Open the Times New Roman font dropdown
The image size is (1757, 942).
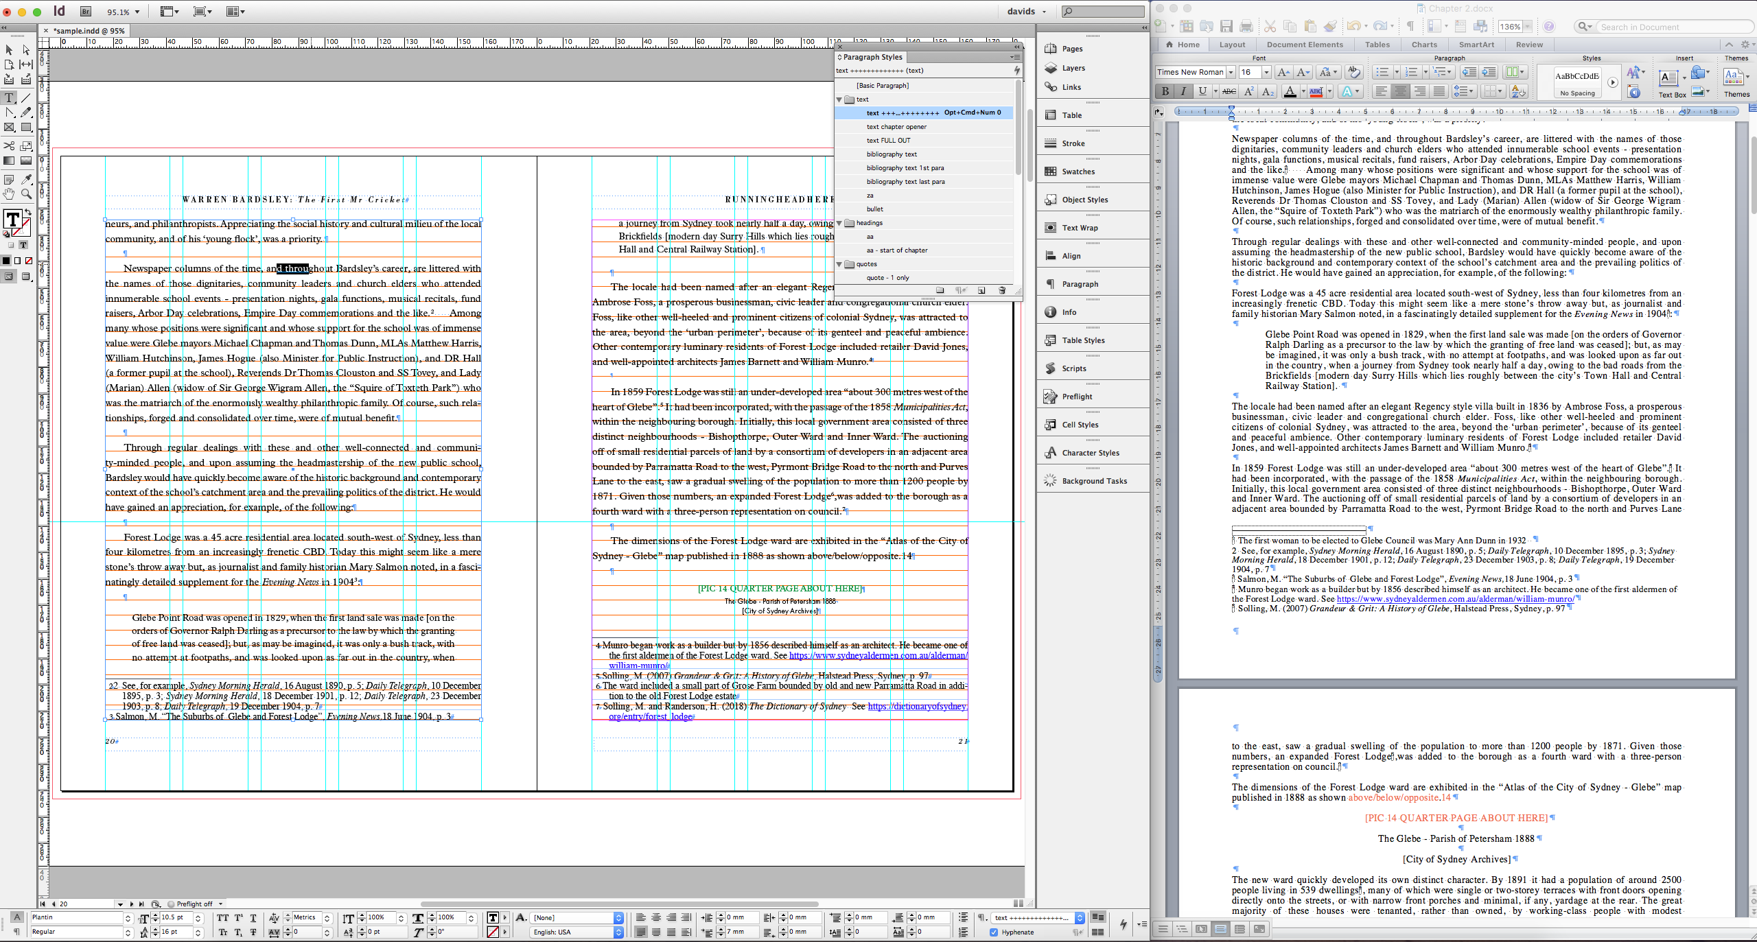pos(1231,72)
